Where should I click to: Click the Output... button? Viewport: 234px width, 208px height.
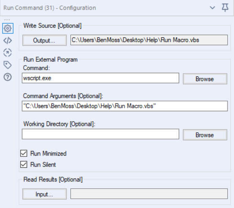pyautogui.click(x=44, y=40)
